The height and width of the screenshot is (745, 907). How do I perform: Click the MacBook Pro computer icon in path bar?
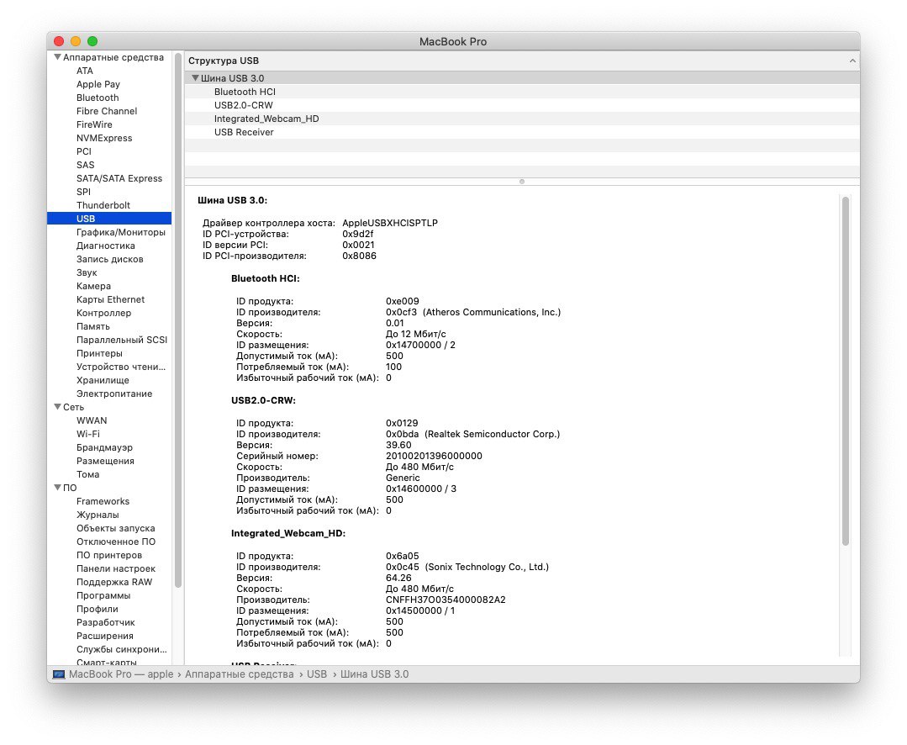59,674
